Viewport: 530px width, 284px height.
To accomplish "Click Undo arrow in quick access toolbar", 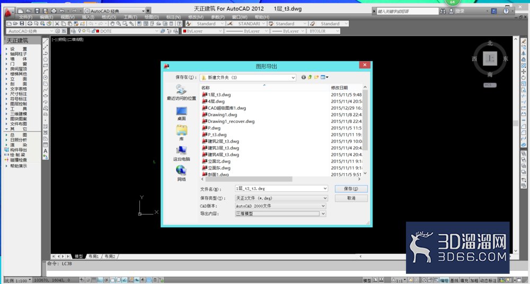I will 62,11.
